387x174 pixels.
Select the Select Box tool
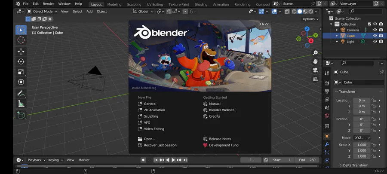(21, 30)
